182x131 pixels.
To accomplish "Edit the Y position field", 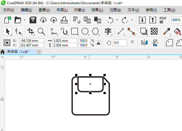I will (32, 45).
